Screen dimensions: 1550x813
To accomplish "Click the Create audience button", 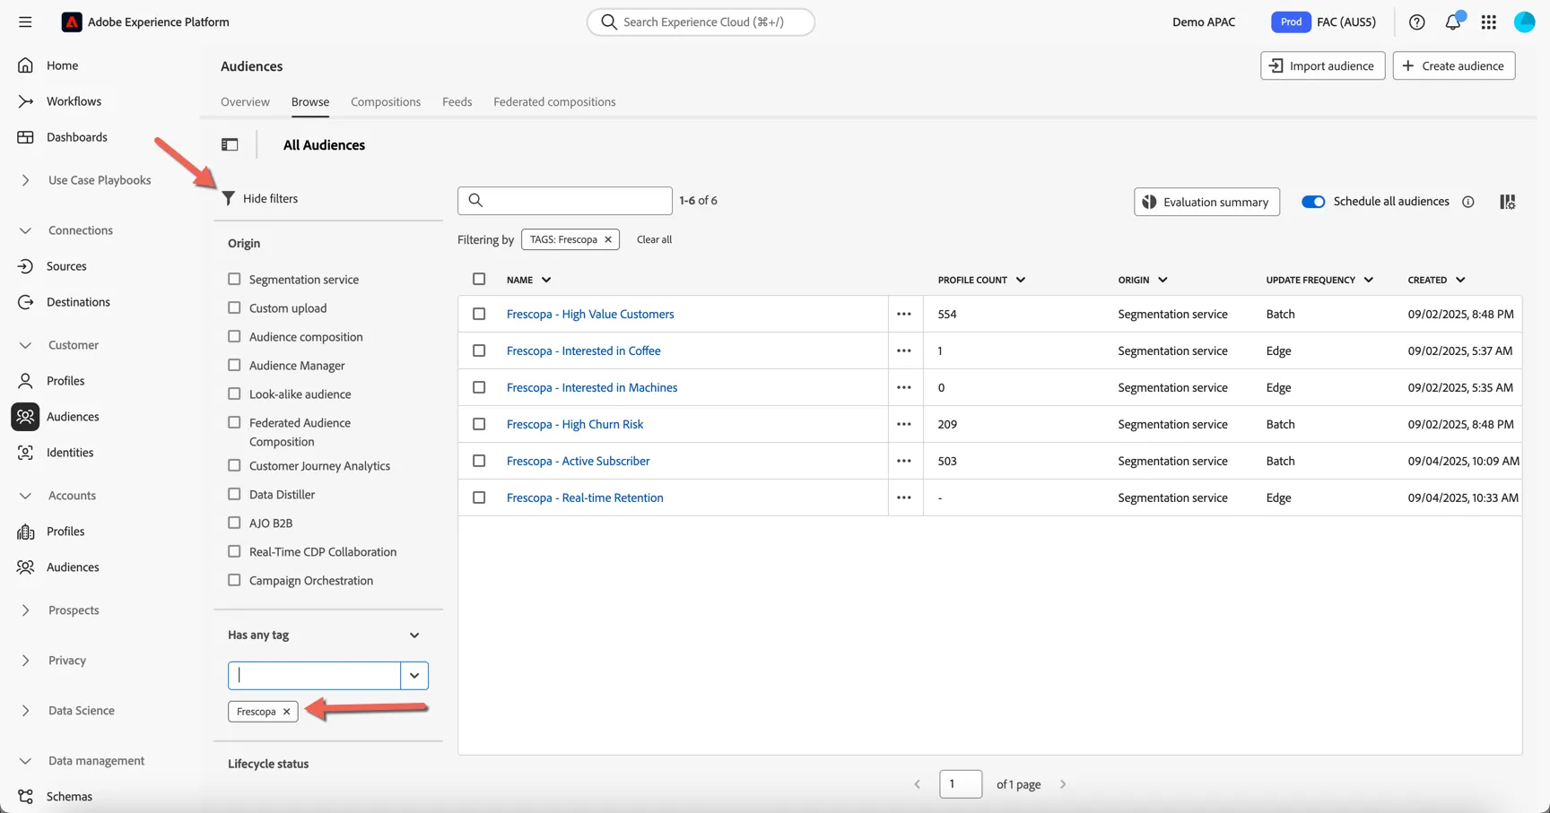I will 1454,65.
